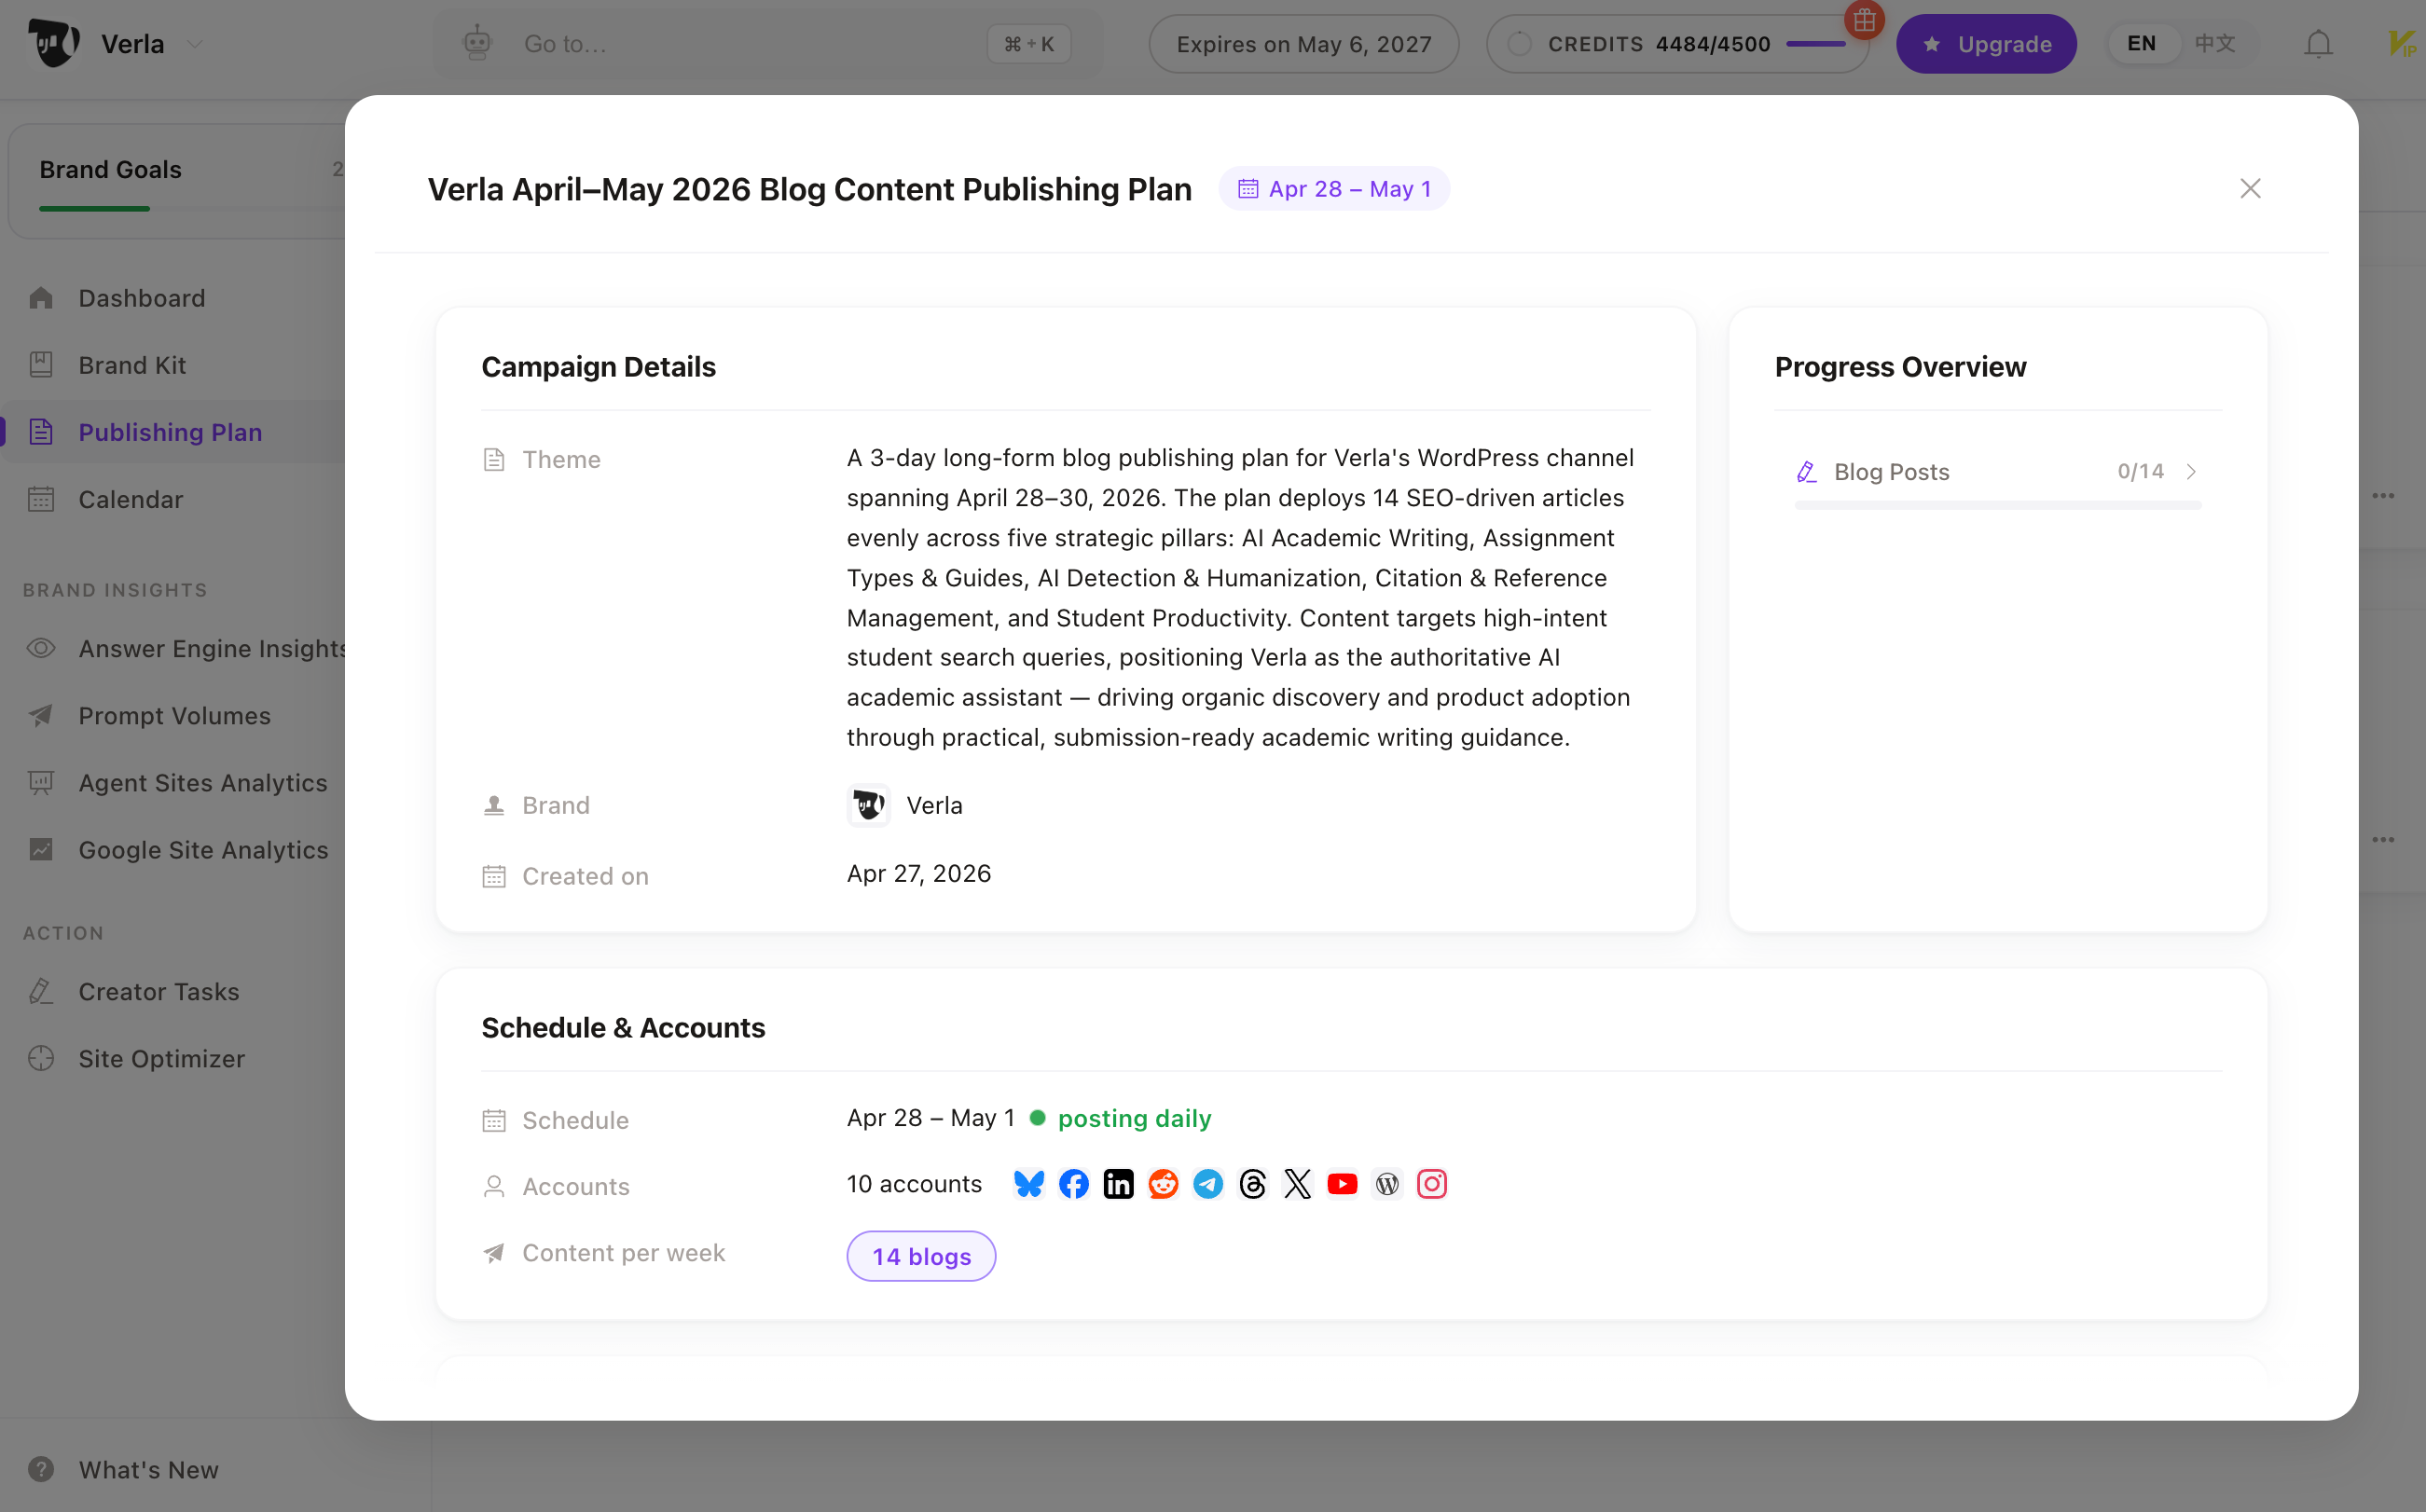Click the What's New help icon
The width and height of the screenshot is (2426, 1512).
point(41,1469)
